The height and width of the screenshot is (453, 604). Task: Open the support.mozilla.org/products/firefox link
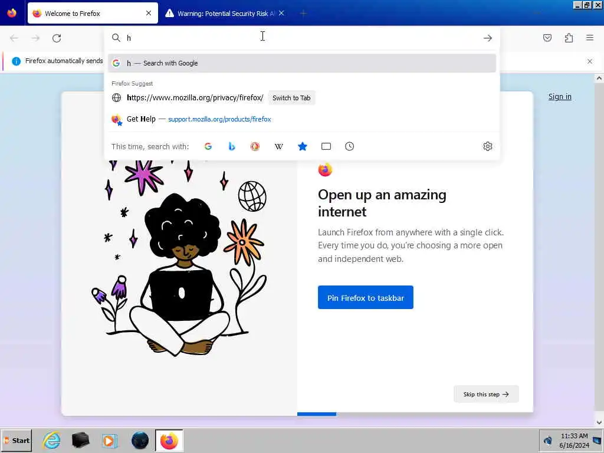point(219,119)
